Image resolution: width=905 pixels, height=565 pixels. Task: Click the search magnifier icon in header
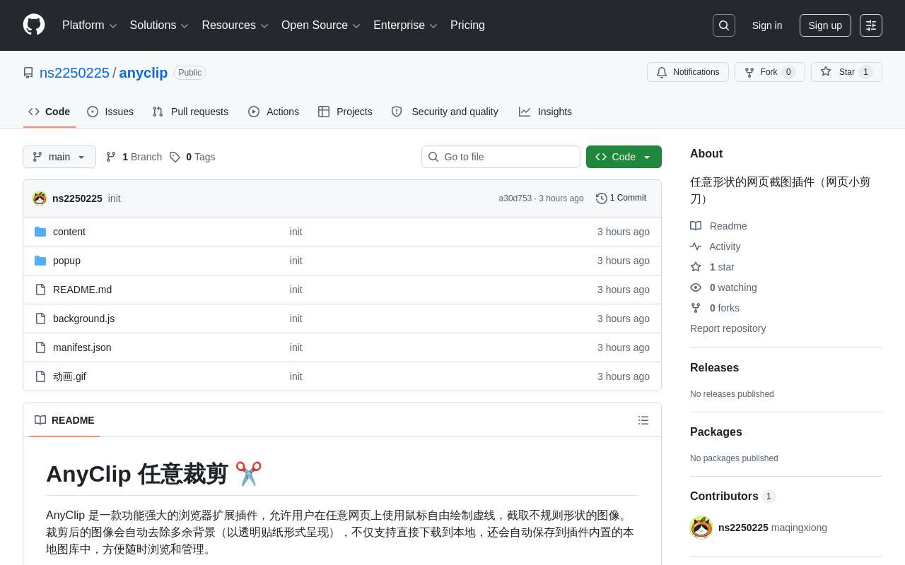[724, 25]
